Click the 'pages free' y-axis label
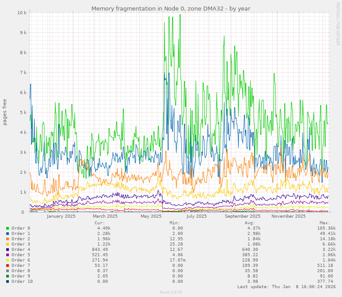The height and width of the screenshot is (297, 342). 4,112
